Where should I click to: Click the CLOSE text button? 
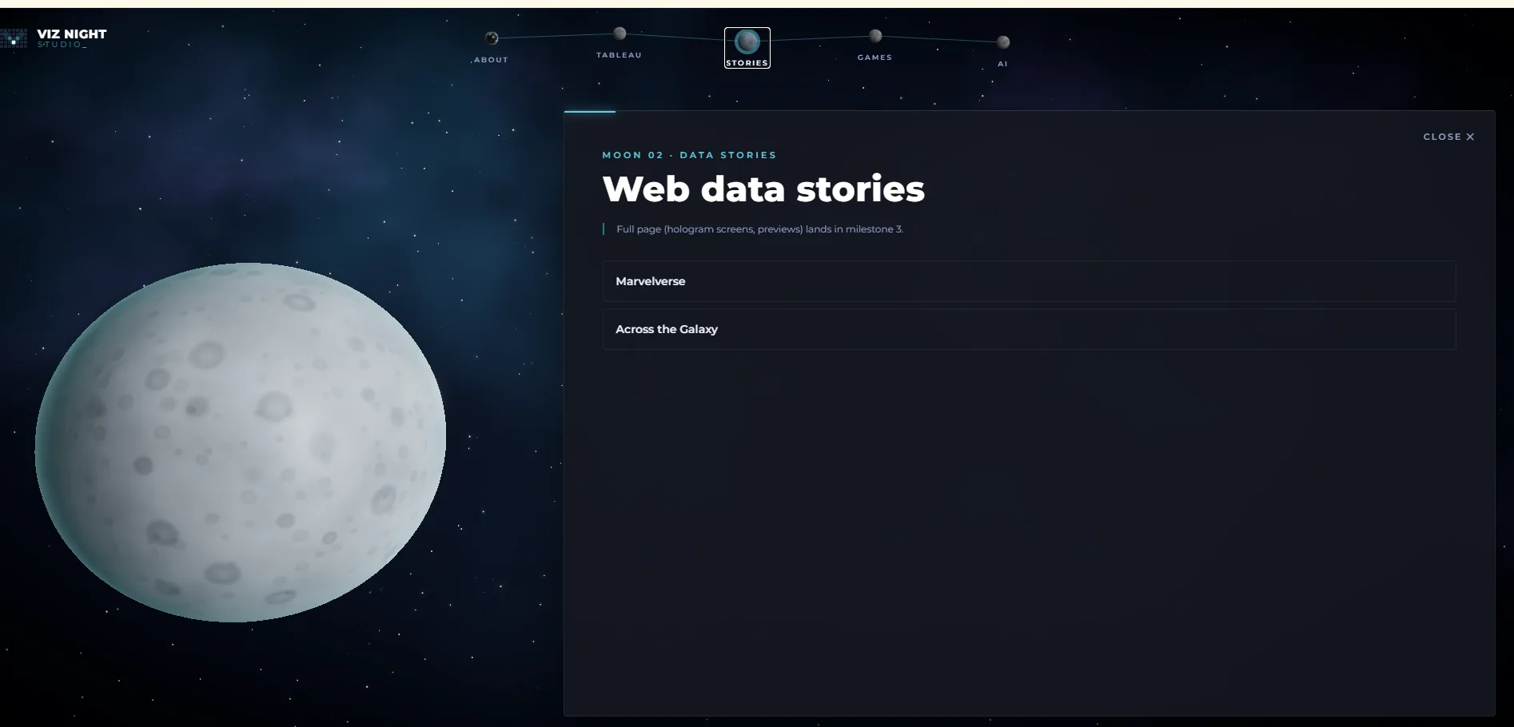coord(1442,137)
